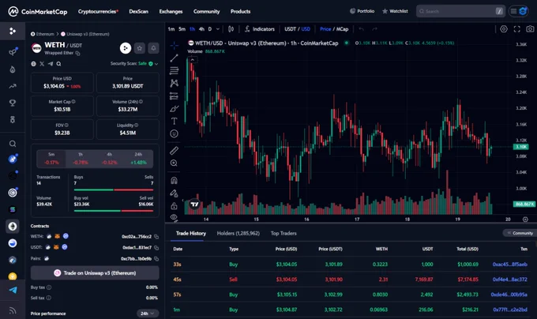Screen dimensions: 537x319
Task: Open the share button next to WETH
Action: pos(126,48)
